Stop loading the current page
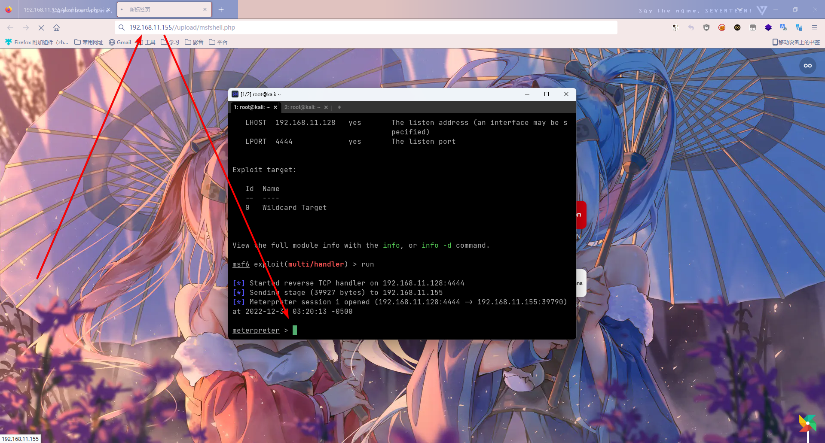 point(41,27)
